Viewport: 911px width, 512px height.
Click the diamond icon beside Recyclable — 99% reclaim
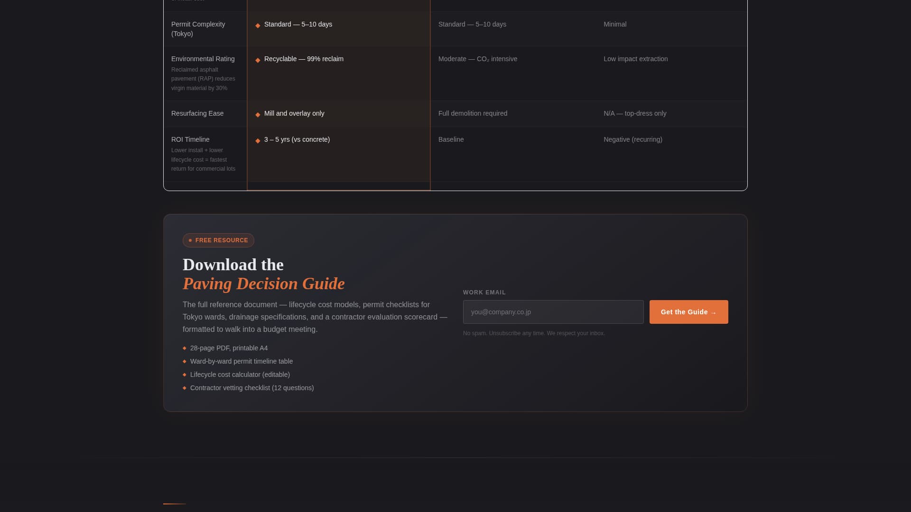pos(258,60)
